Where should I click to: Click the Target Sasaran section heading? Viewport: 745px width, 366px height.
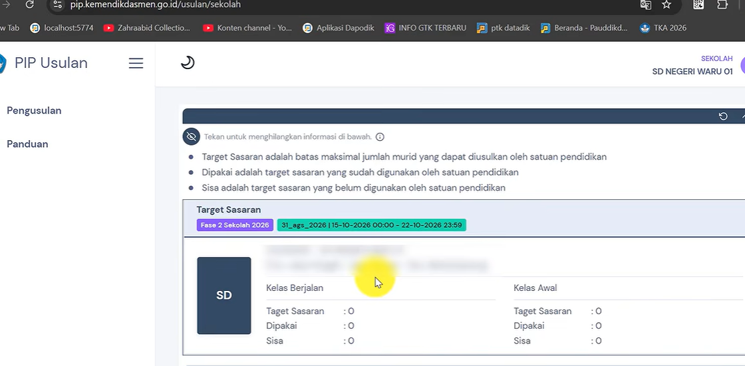point(229,210)
